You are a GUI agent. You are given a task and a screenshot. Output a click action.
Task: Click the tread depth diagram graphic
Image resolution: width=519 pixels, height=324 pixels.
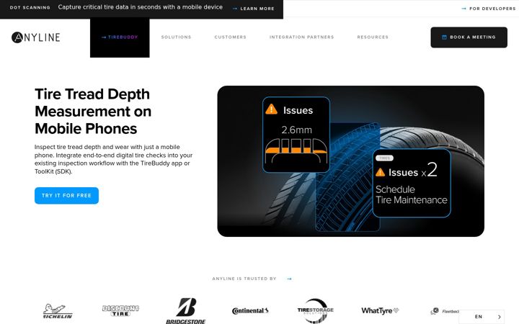click(296, 151)
